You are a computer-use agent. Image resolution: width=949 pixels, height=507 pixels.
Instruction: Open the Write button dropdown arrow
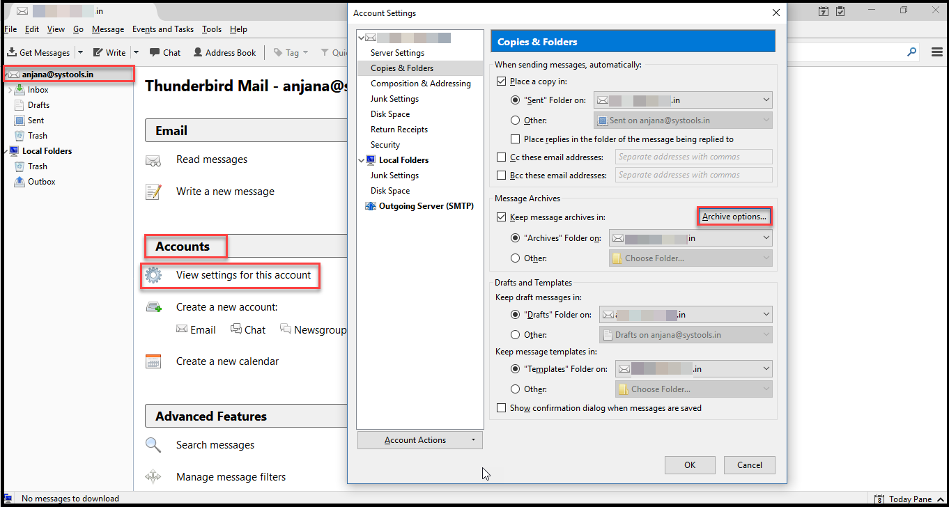coord(136,53)
